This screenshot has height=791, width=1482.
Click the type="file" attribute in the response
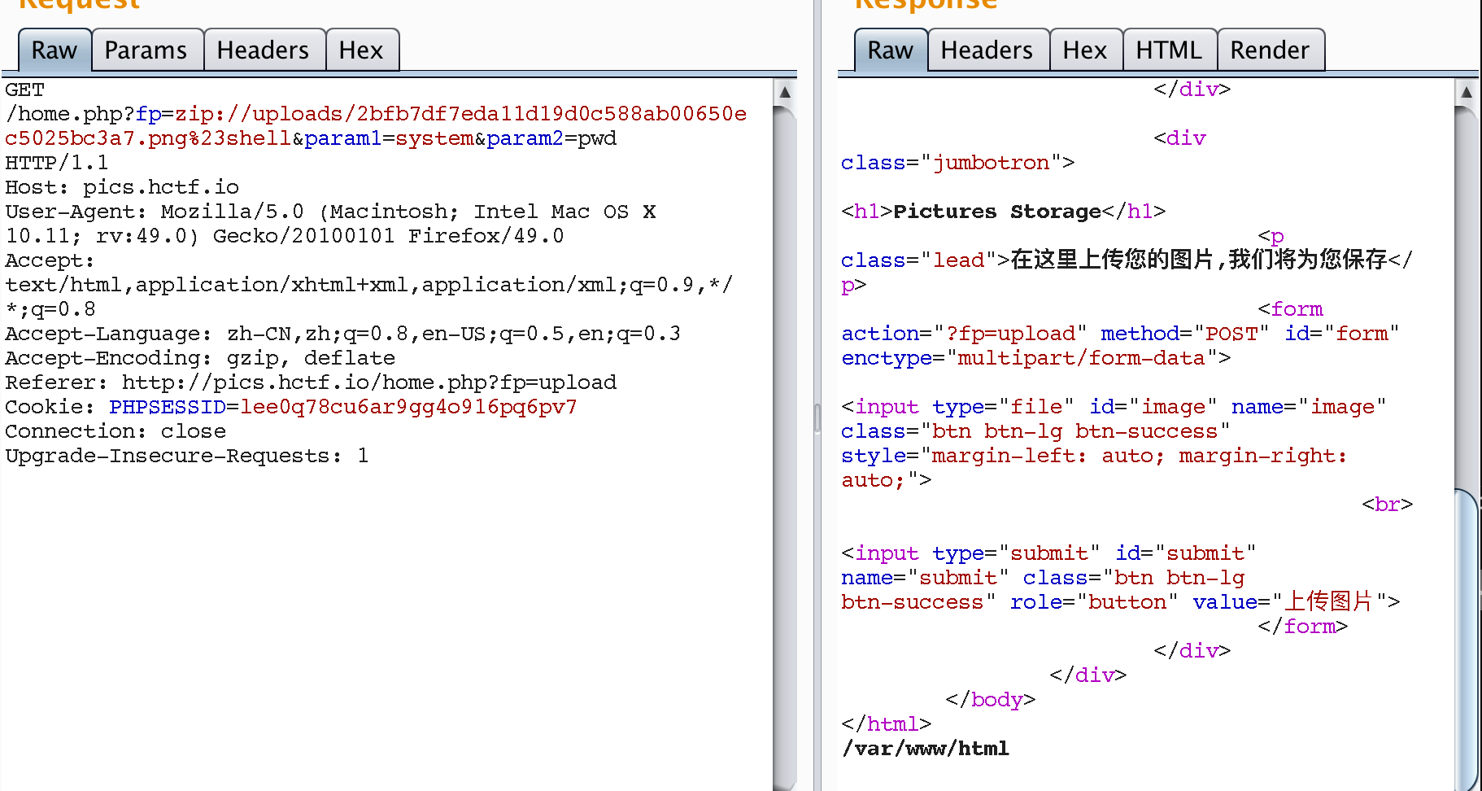[x=1004, y=407]
